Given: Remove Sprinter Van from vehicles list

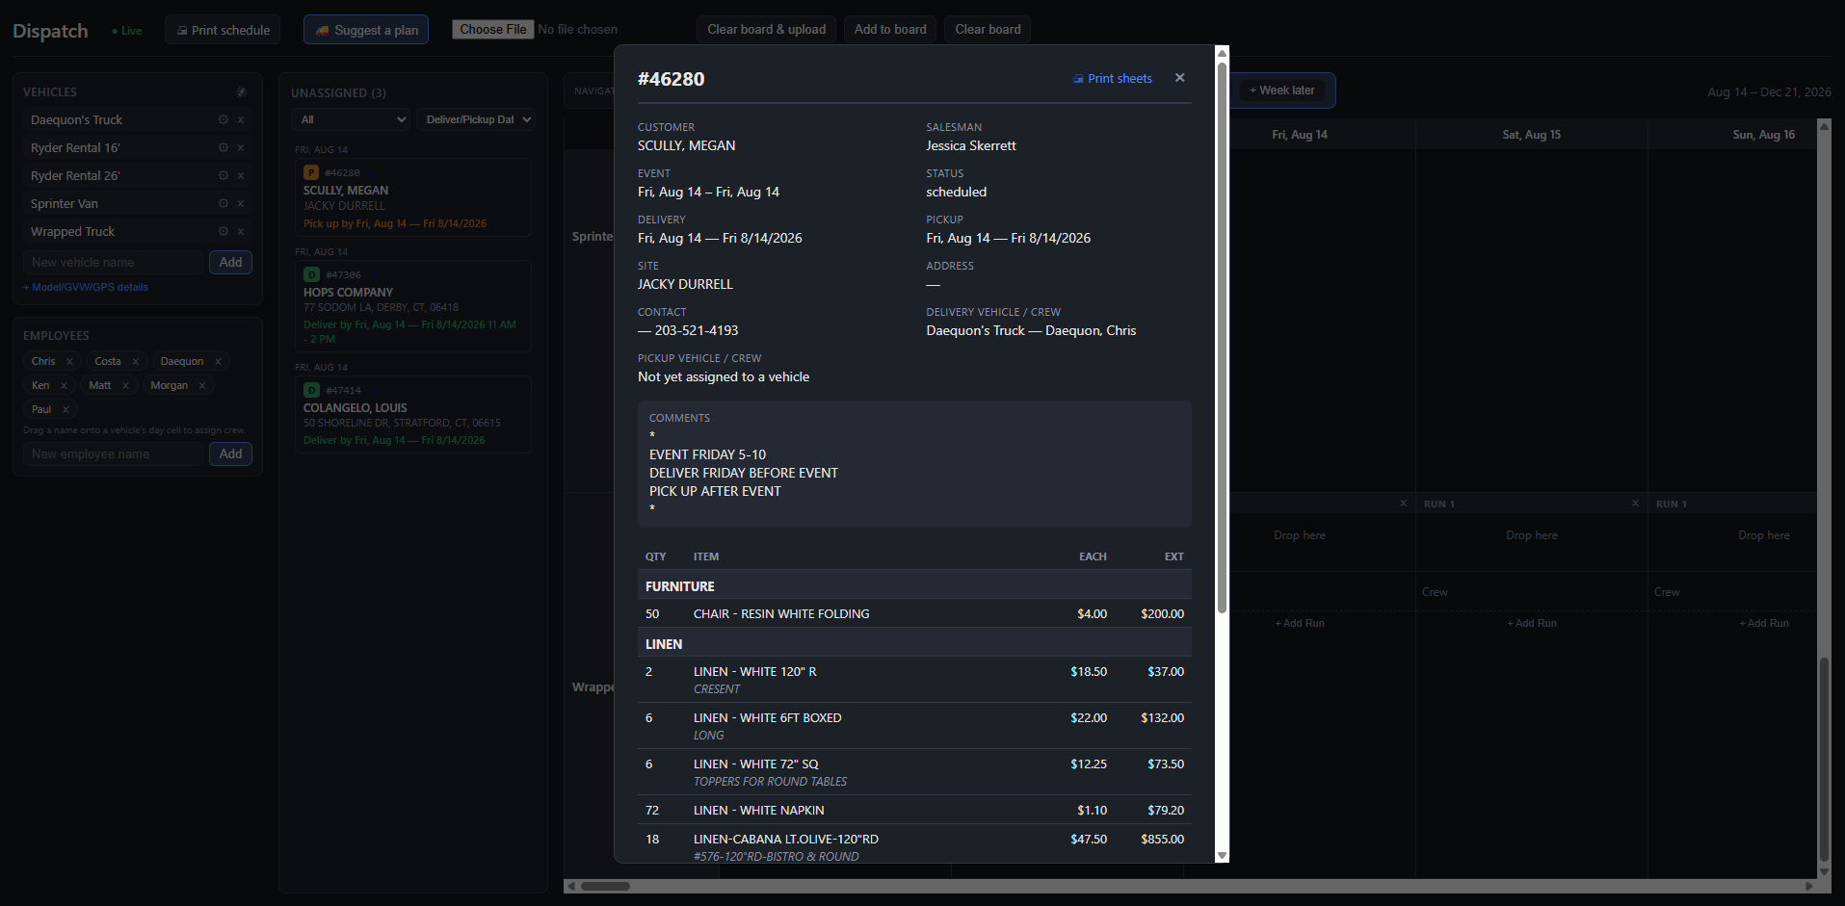Looking at the screenshot, I should 241,204.
